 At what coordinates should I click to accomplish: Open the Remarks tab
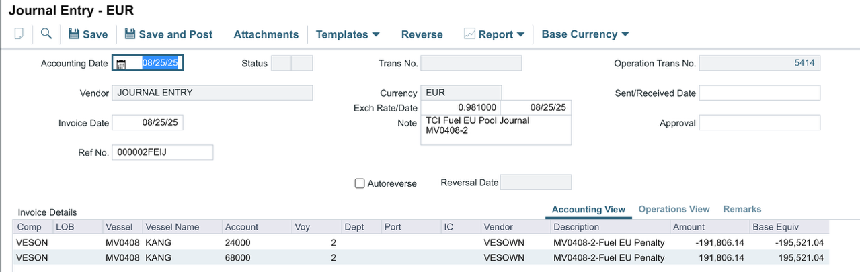[742, 209]
